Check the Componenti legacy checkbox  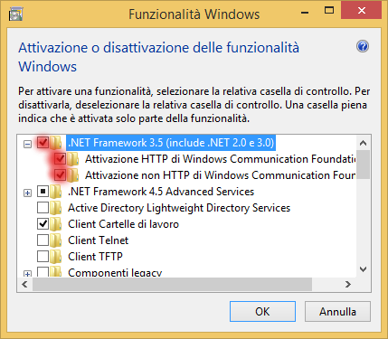pyautogui.click(x=43, y=272)
